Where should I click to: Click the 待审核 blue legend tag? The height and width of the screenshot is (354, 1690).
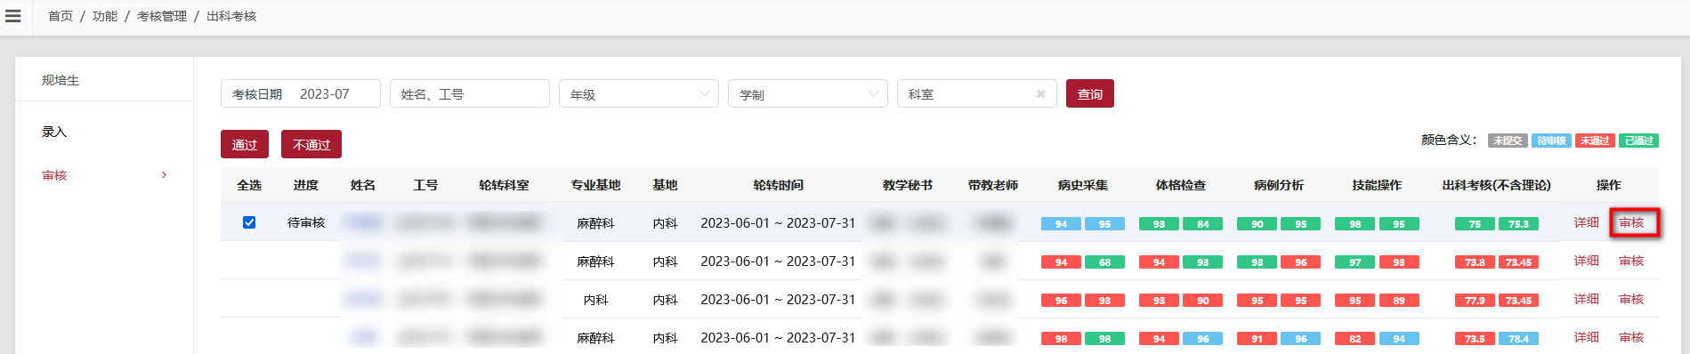click(1551, 141)
